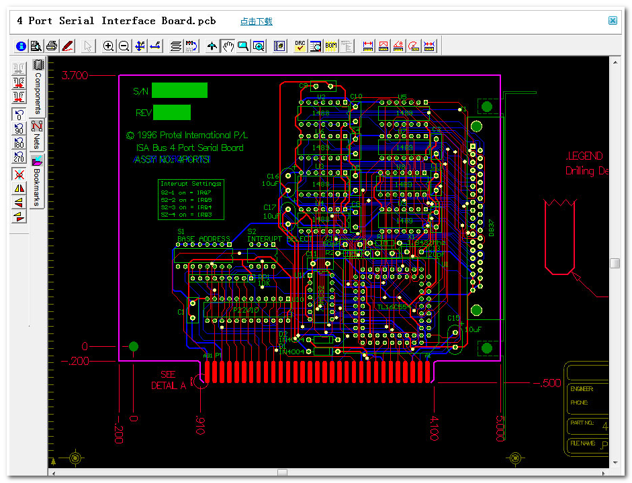The image size is (632, 483).
Task: Click the layers stack icon
Action: click(176, 46)
